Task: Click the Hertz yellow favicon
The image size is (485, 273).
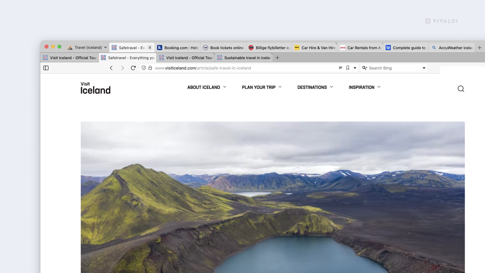Action: pos(297,48)
